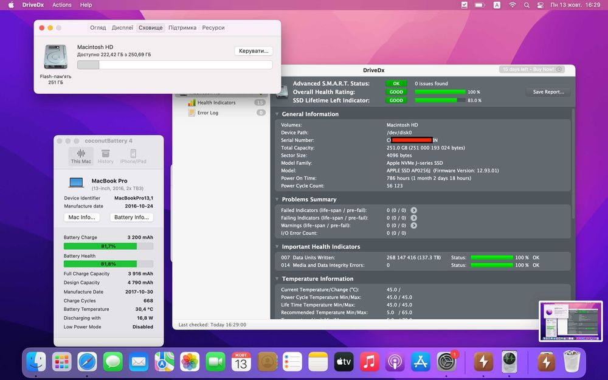
Task: Collapse the Important Health Indicators section
Action: (277, 247)
